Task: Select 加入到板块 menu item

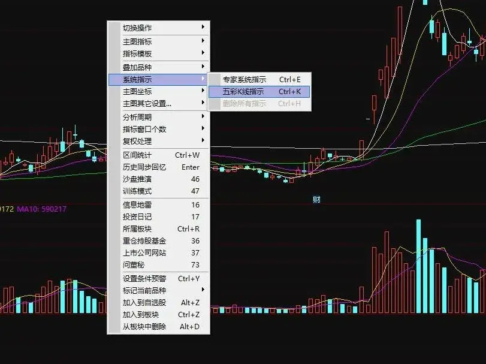Action: pyautogui.click(x=159, y=315)
